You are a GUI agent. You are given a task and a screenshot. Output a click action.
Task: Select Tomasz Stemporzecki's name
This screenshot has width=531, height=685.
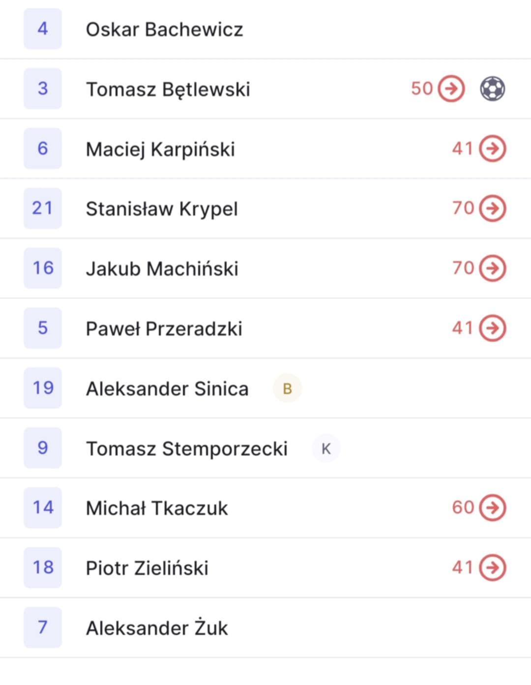187,448
